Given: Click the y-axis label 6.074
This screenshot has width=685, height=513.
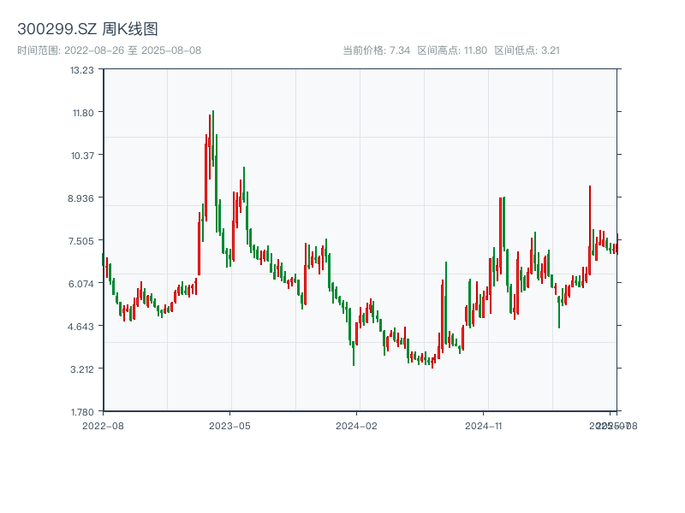Looking at the screenshot, I should (x=80, y=284).
